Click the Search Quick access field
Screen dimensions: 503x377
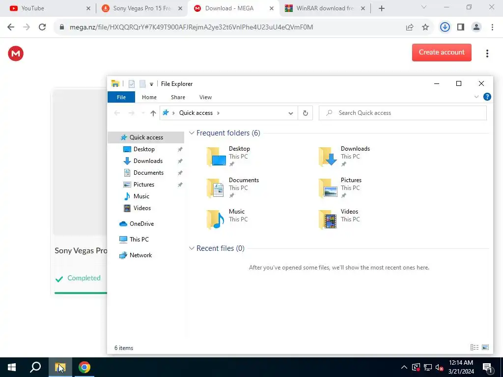pyautogui.click(x=403, y=113)
